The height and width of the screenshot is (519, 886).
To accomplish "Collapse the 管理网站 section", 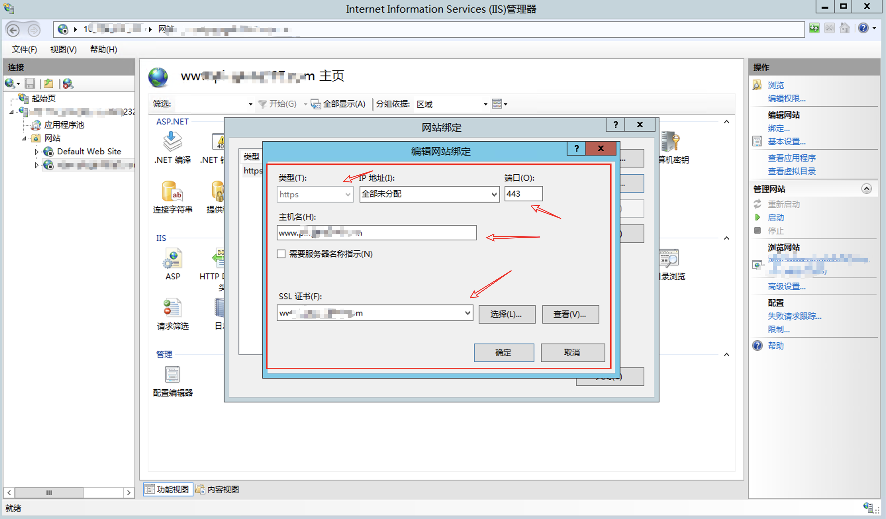I will coord(866,189).
